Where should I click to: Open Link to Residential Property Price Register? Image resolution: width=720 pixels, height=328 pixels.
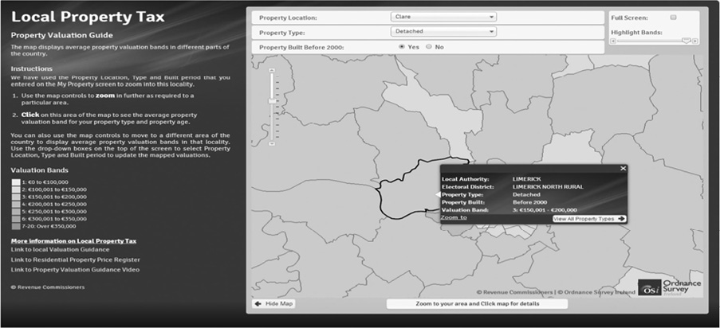point(76,260)
